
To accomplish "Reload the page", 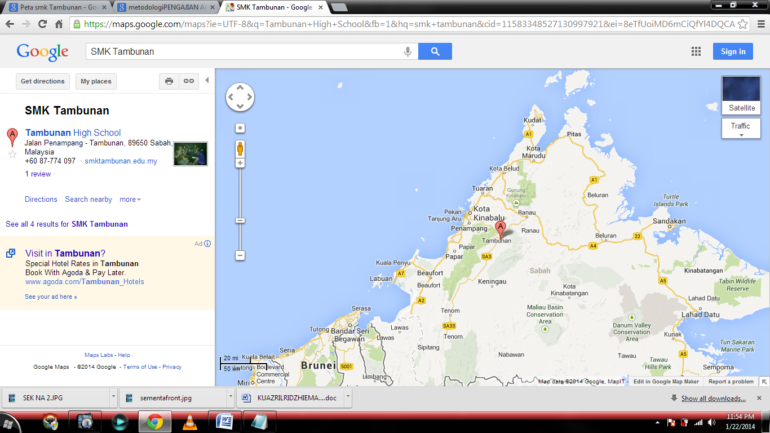I will 42,24.
